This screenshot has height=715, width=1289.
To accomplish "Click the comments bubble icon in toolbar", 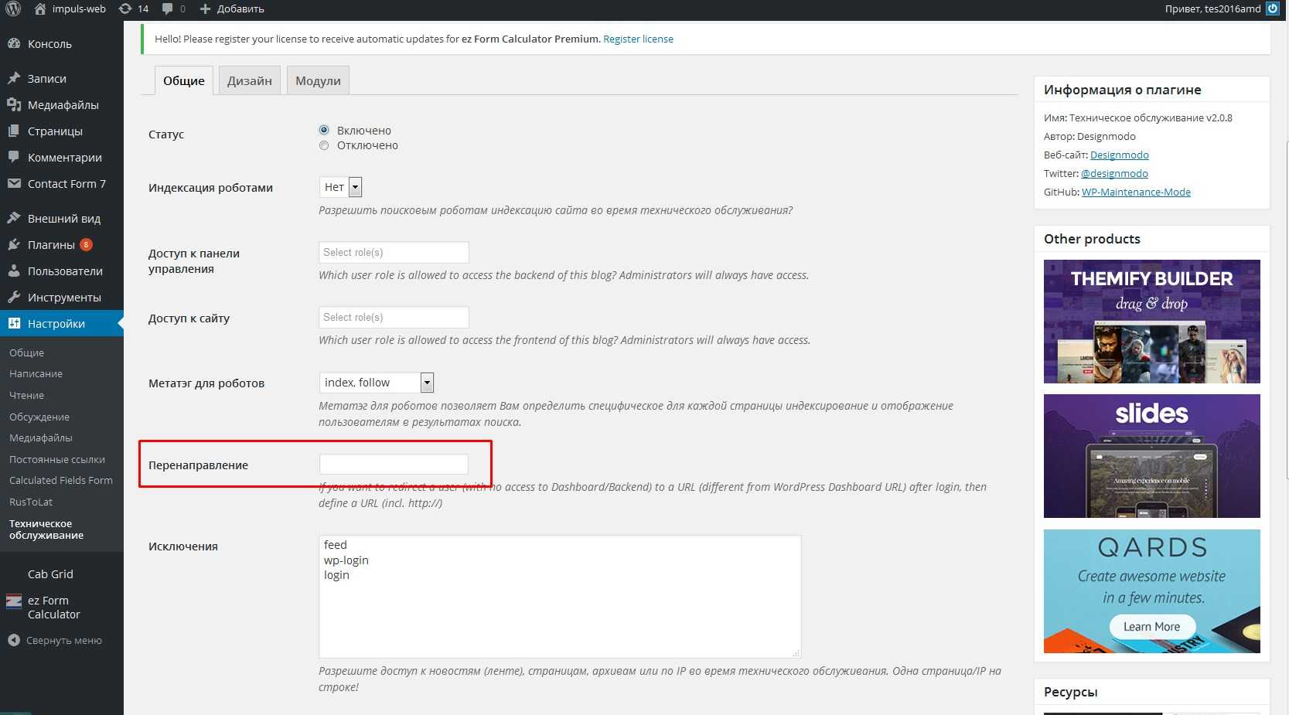I will point(168,9).
